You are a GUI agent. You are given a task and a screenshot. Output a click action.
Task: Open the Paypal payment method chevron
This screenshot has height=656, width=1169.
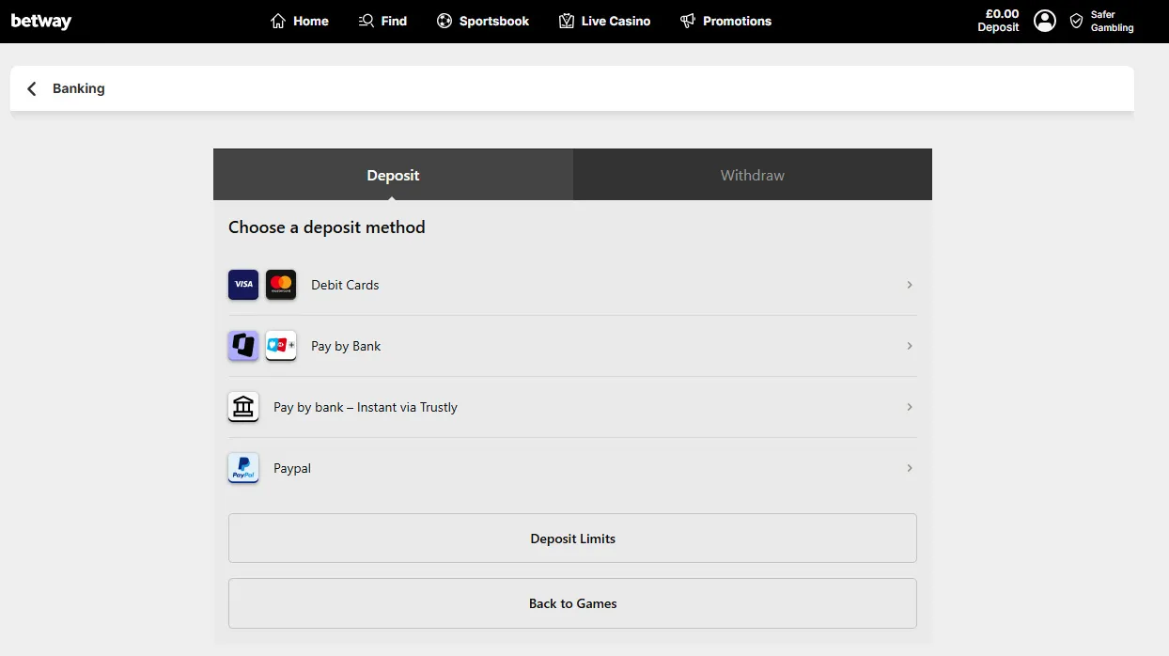click(909, 467)
